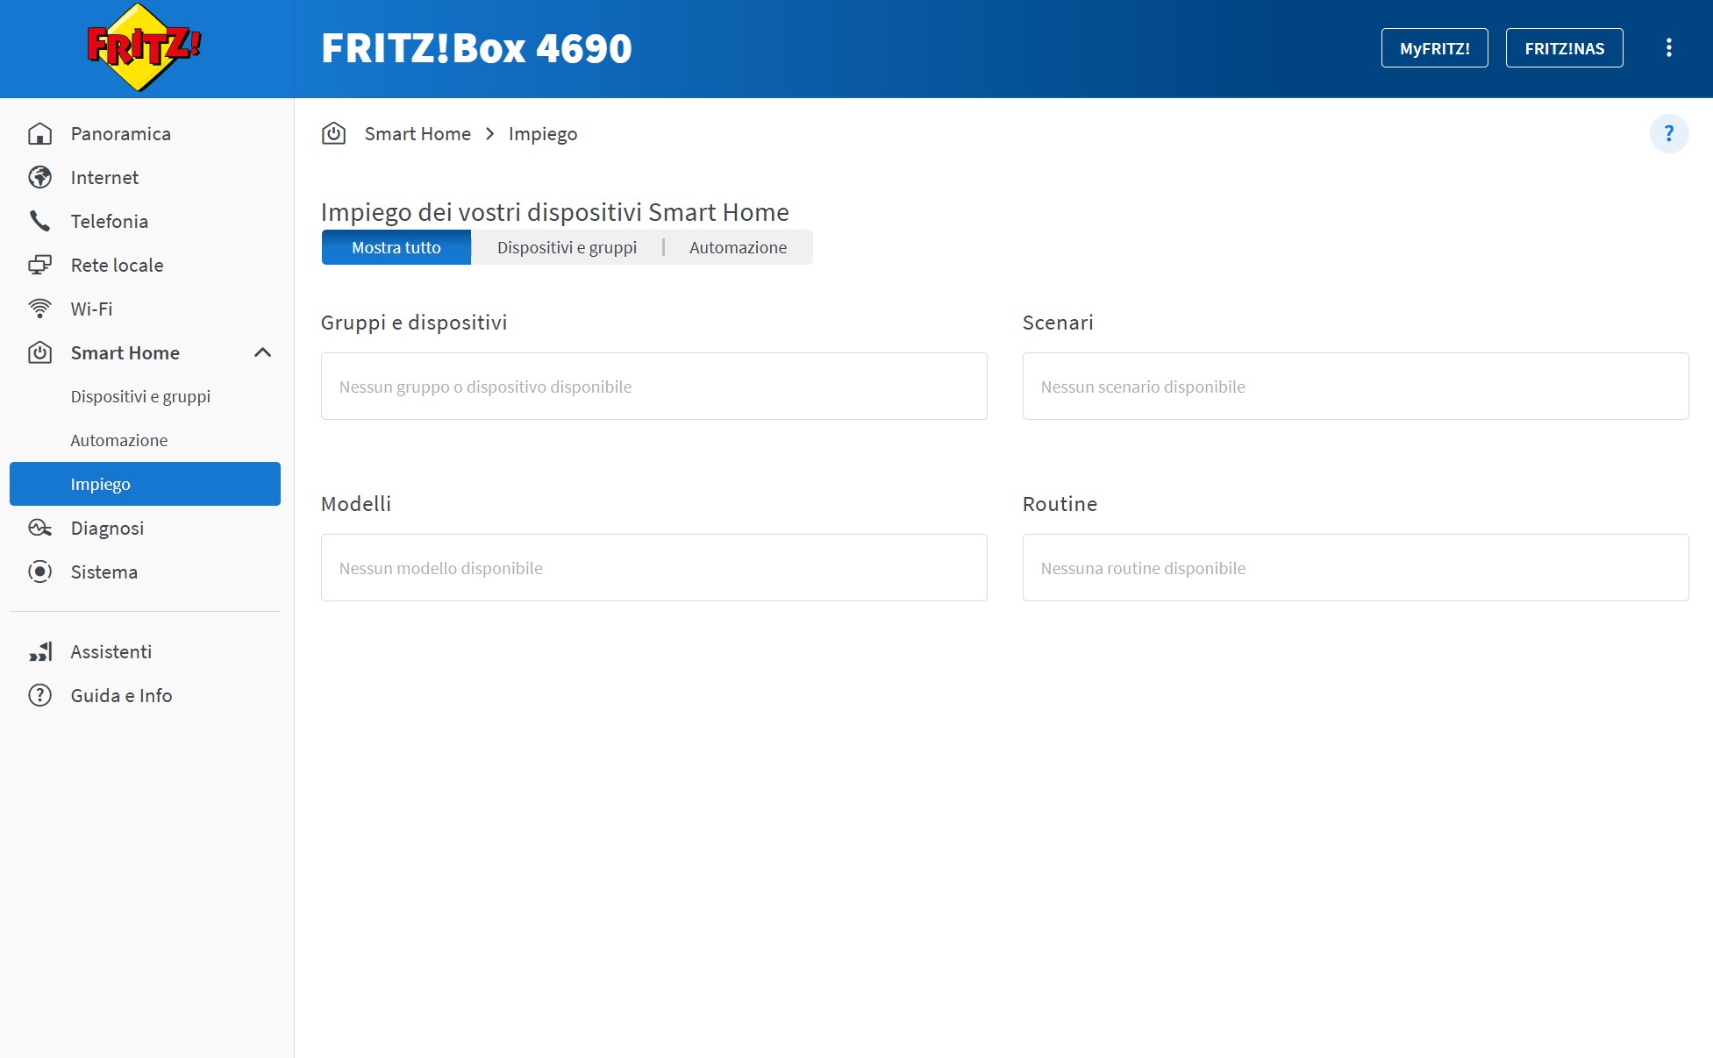
Task: Click the Rete locale monitors icon
Action: (x=39, y=265)
